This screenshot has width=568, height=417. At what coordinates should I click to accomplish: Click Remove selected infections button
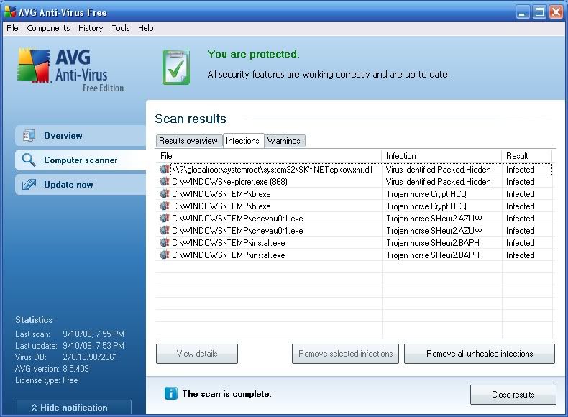click(x=345, y=354)
